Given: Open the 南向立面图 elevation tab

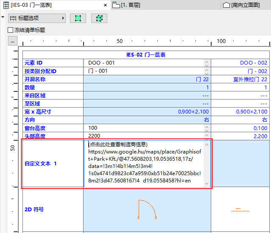Looking at the screenshot, I should click(x=246, y=5).
